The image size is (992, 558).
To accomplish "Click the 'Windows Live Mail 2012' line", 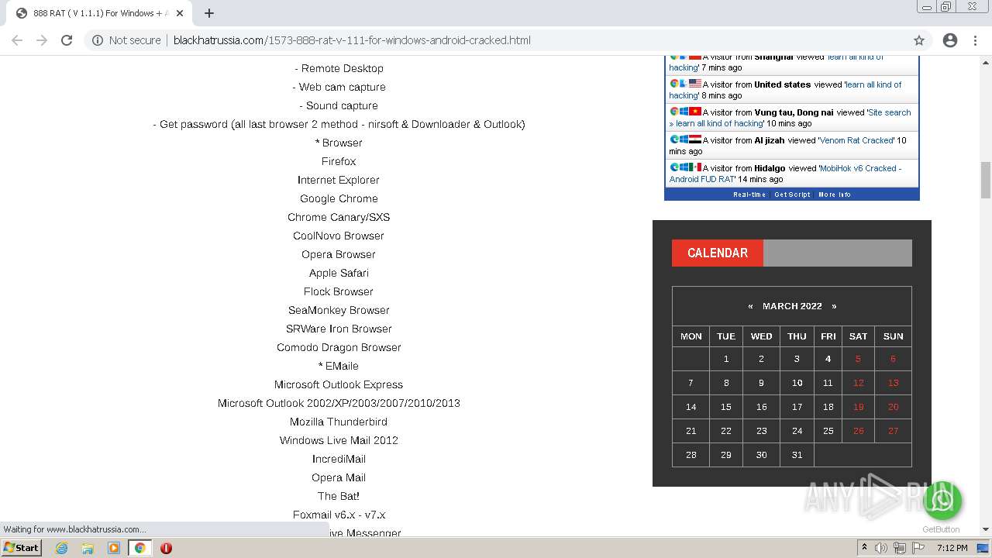I will pos(339,440).
